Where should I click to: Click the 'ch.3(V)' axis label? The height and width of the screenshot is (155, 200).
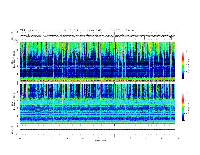pos(12,130)
